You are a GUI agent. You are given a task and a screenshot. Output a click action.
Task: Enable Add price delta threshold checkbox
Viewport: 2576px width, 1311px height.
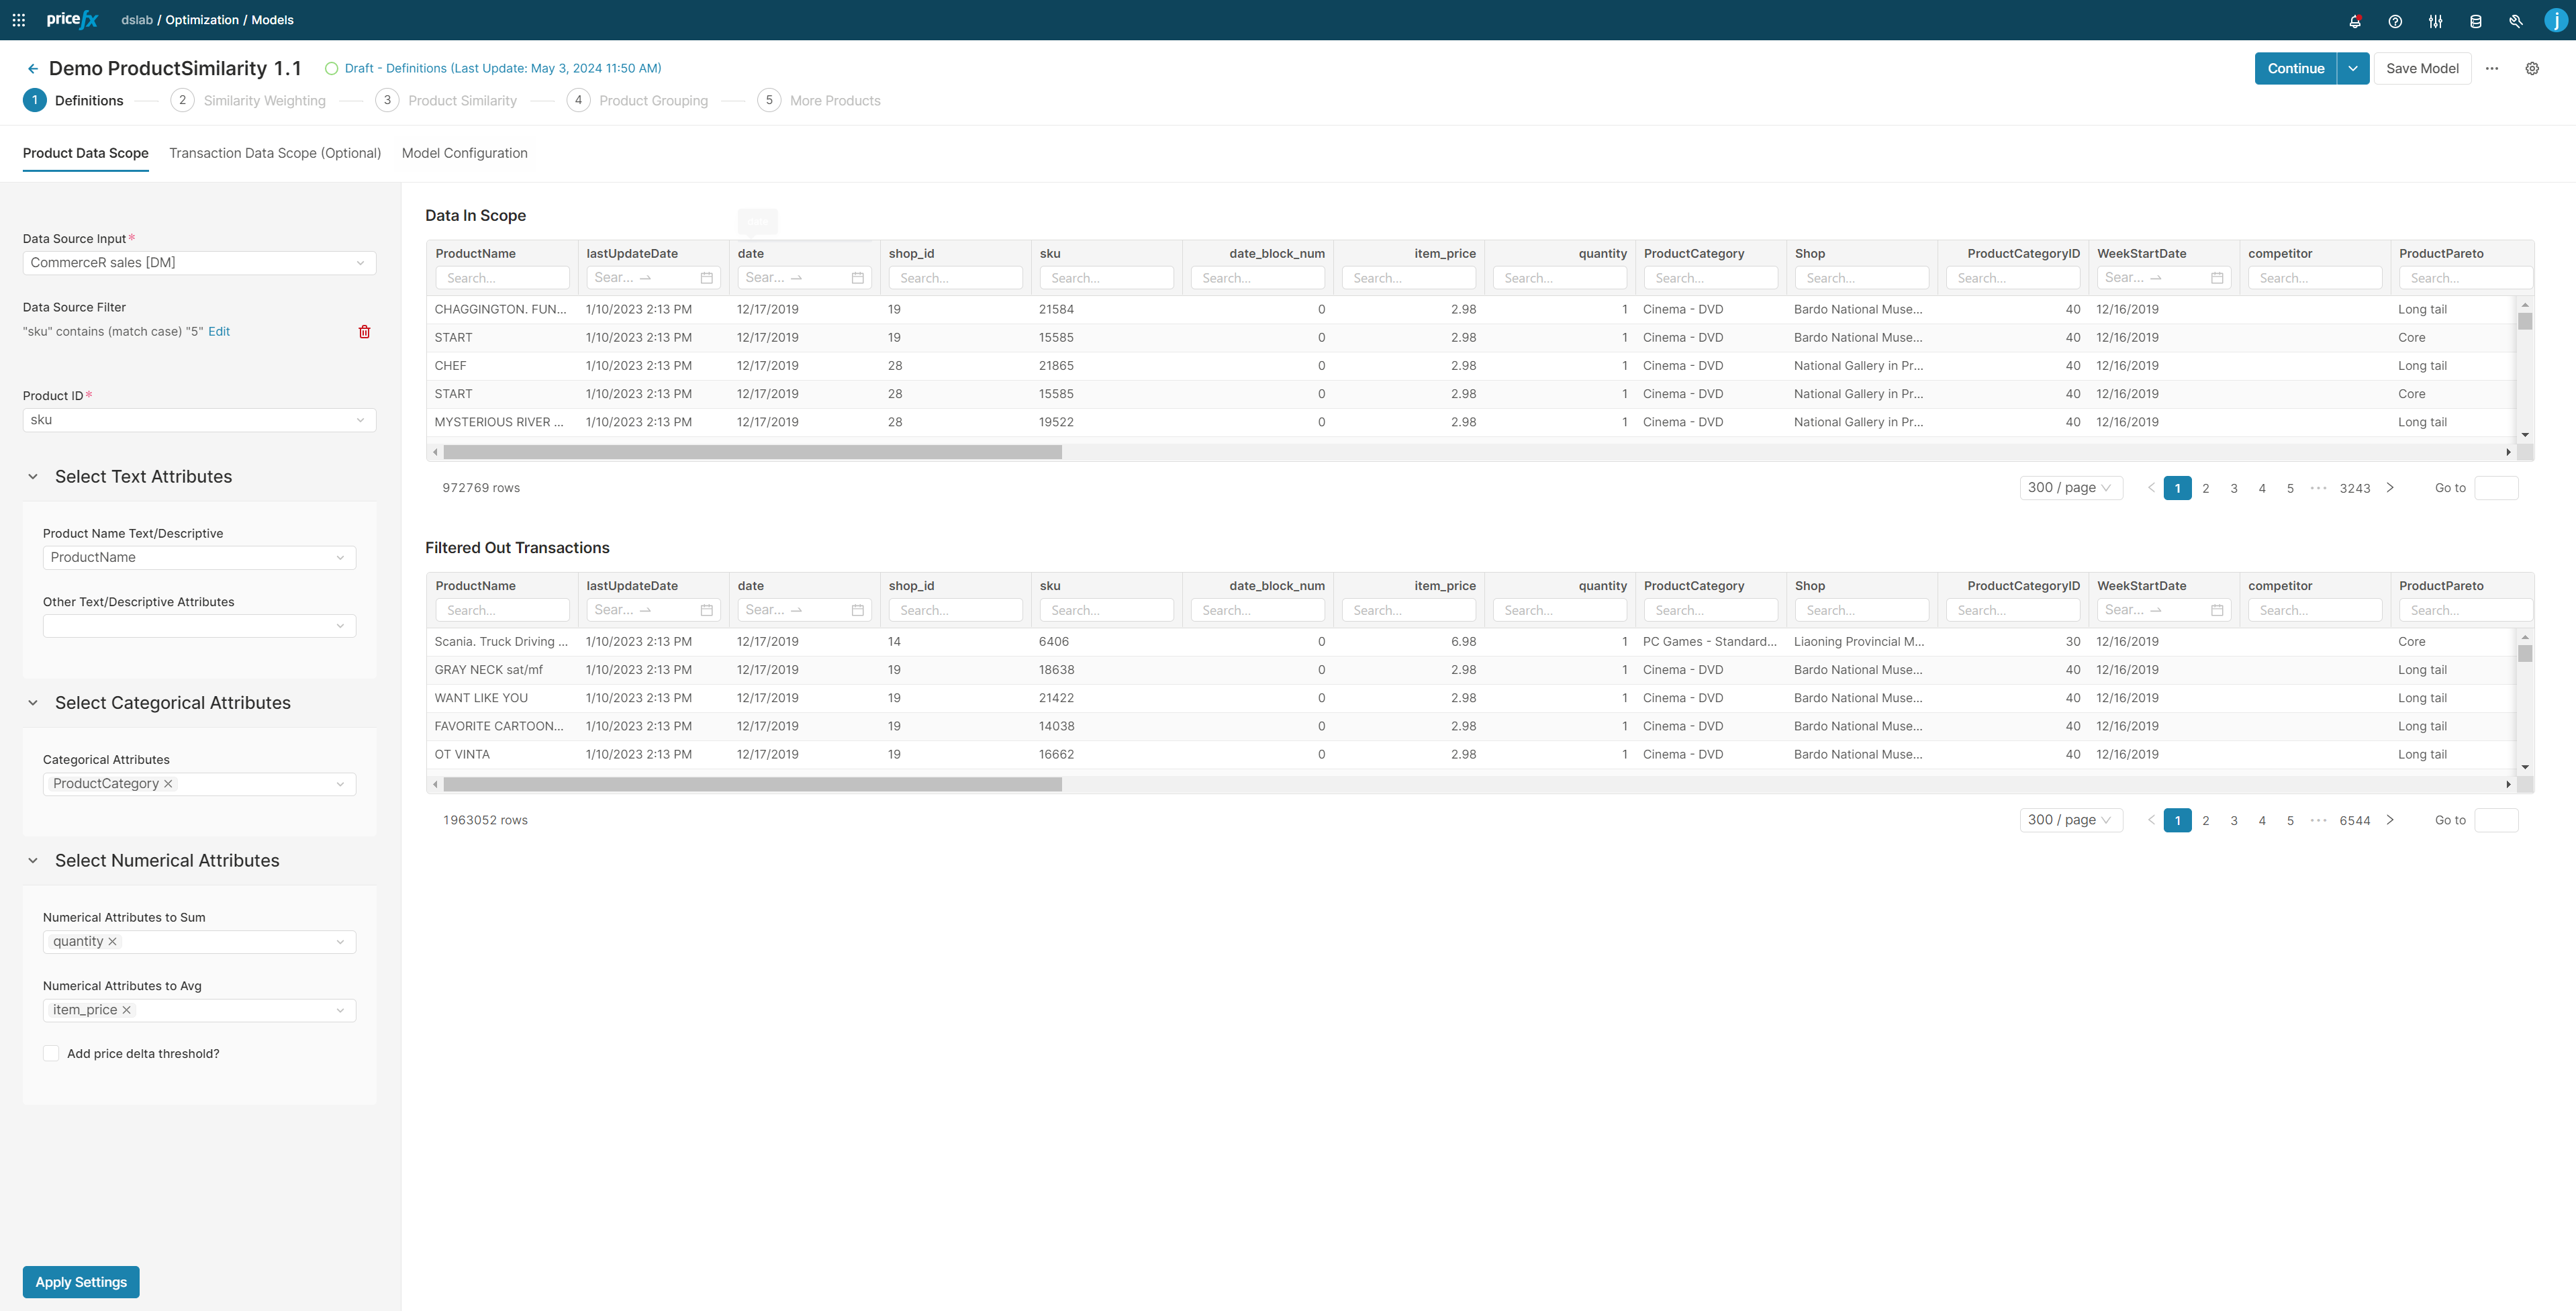point(51,1054)
